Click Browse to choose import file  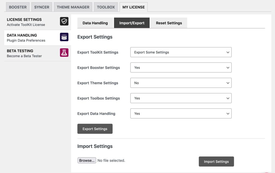coord(87,160)
